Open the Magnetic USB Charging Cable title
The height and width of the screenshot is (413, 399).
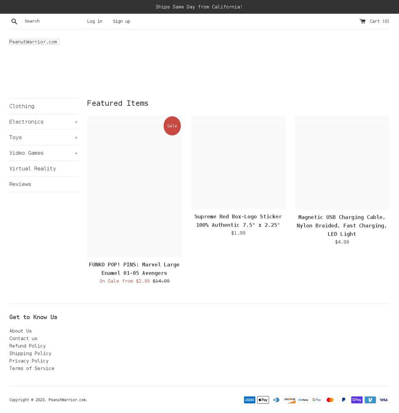[x=342, y=225]
